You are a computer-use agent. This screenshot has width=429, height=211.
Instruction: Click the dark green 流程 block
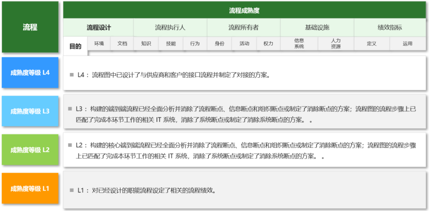pos(30,27)
